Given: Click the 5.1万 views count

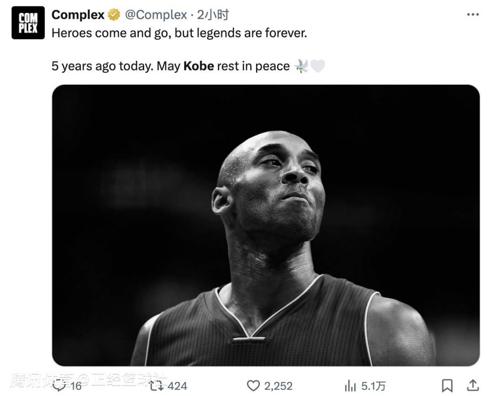Looking at the screenshot, I should click(x=373, y=386).
